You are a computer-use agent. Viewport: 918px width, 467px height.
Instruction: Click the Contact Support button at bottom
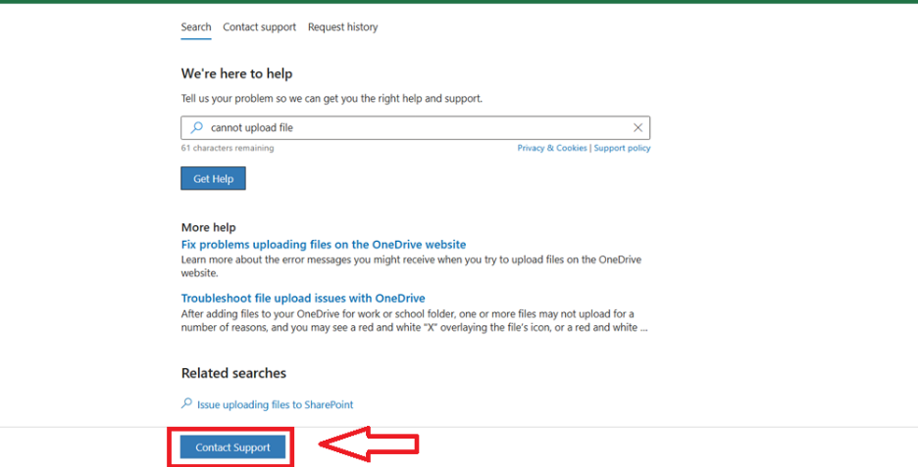point(233,447)
